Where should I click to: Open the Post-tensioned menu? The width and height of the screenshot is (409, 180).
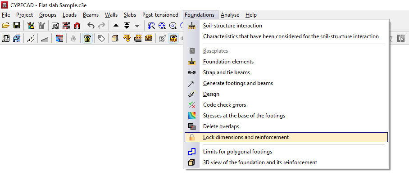point(160,15)
